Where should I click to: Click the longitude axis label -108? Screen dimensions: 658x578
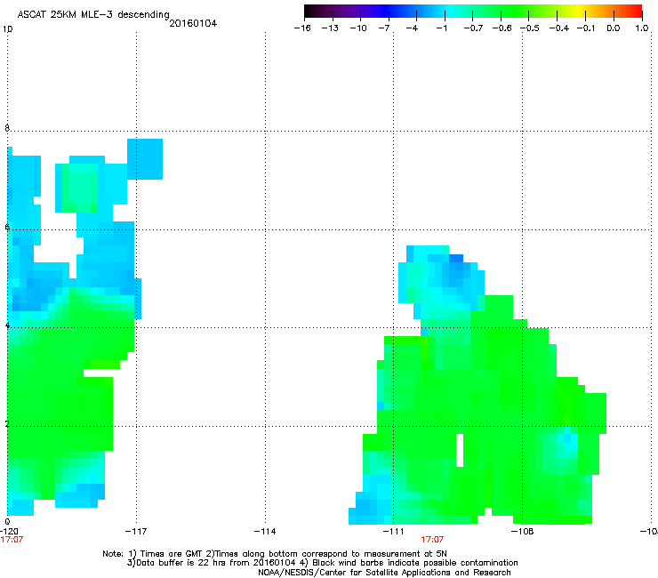click(523, 532)
